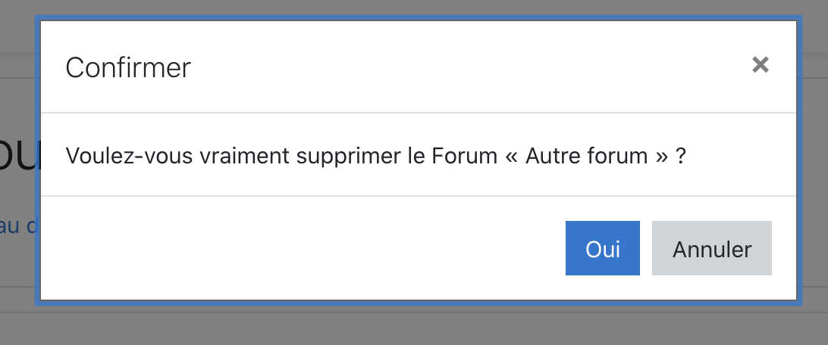The height and width of the screenshot is (345, 828).
Task: Click the divider line above the Oui button
Action: tap(419, 196)
